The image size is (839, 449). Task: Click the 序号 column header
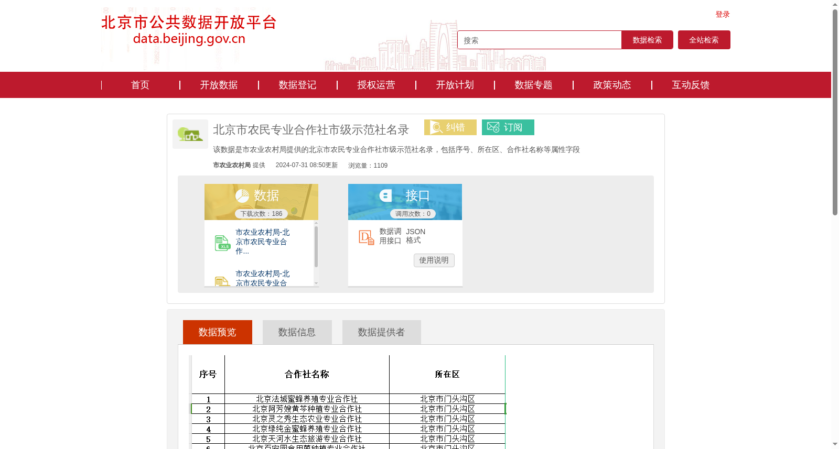(x=208, y=374)
